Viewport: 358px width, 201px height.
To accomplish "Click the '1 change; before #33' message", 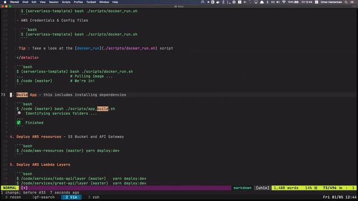I will point(23,193).
